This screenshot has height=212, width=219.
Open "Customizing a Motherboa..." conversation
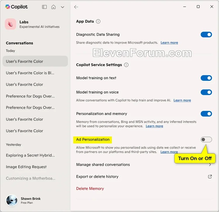31,178
